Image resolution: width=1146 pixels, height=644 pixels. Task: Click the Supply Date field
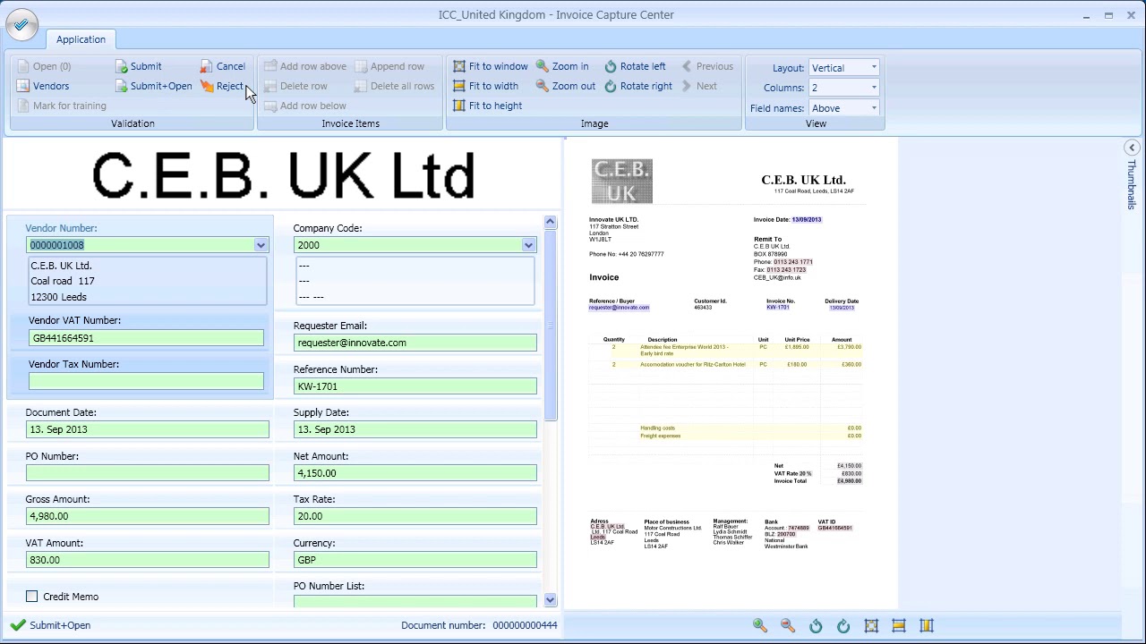pyautogui.click(x=415, y=429)
